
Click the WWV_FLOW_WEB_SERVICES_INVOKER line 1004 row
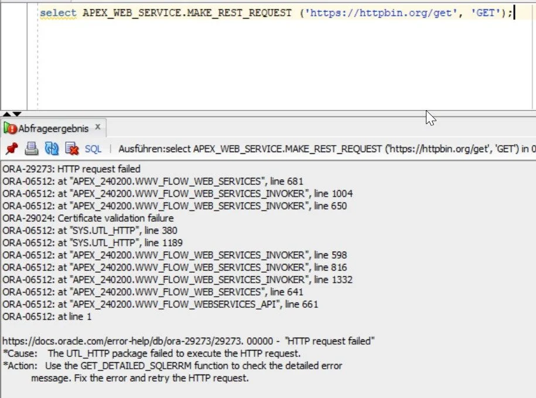[x=177, y=193]
